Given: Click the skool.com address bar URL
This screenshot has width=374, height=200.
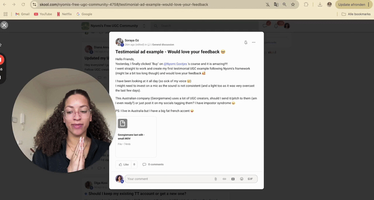Looking at the screenshot, I should click(124, 4).
